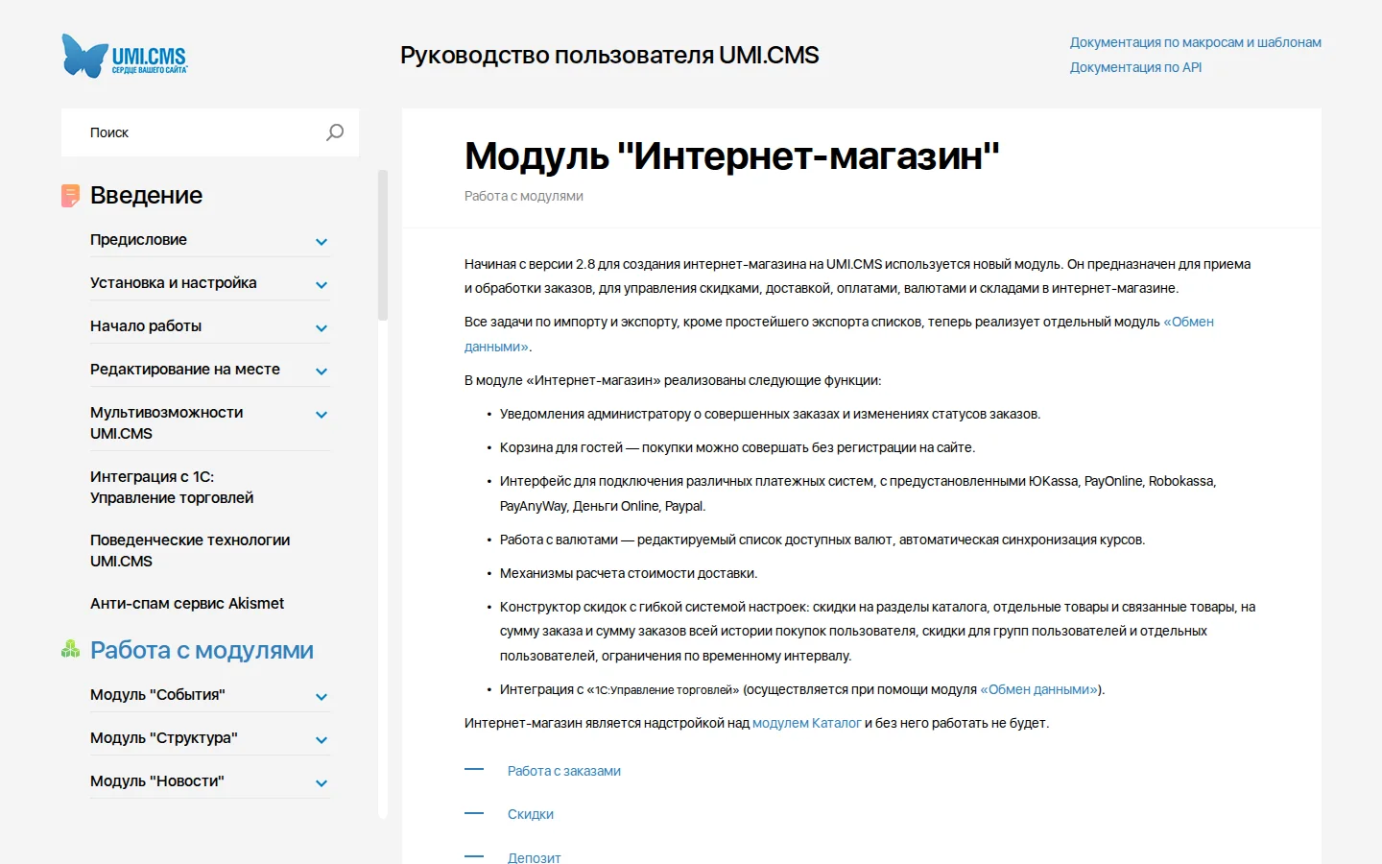Click the Работа с валютами bullet text
Image resolution: width=1382 pixels, height=864 pixels.
[822, 540]
